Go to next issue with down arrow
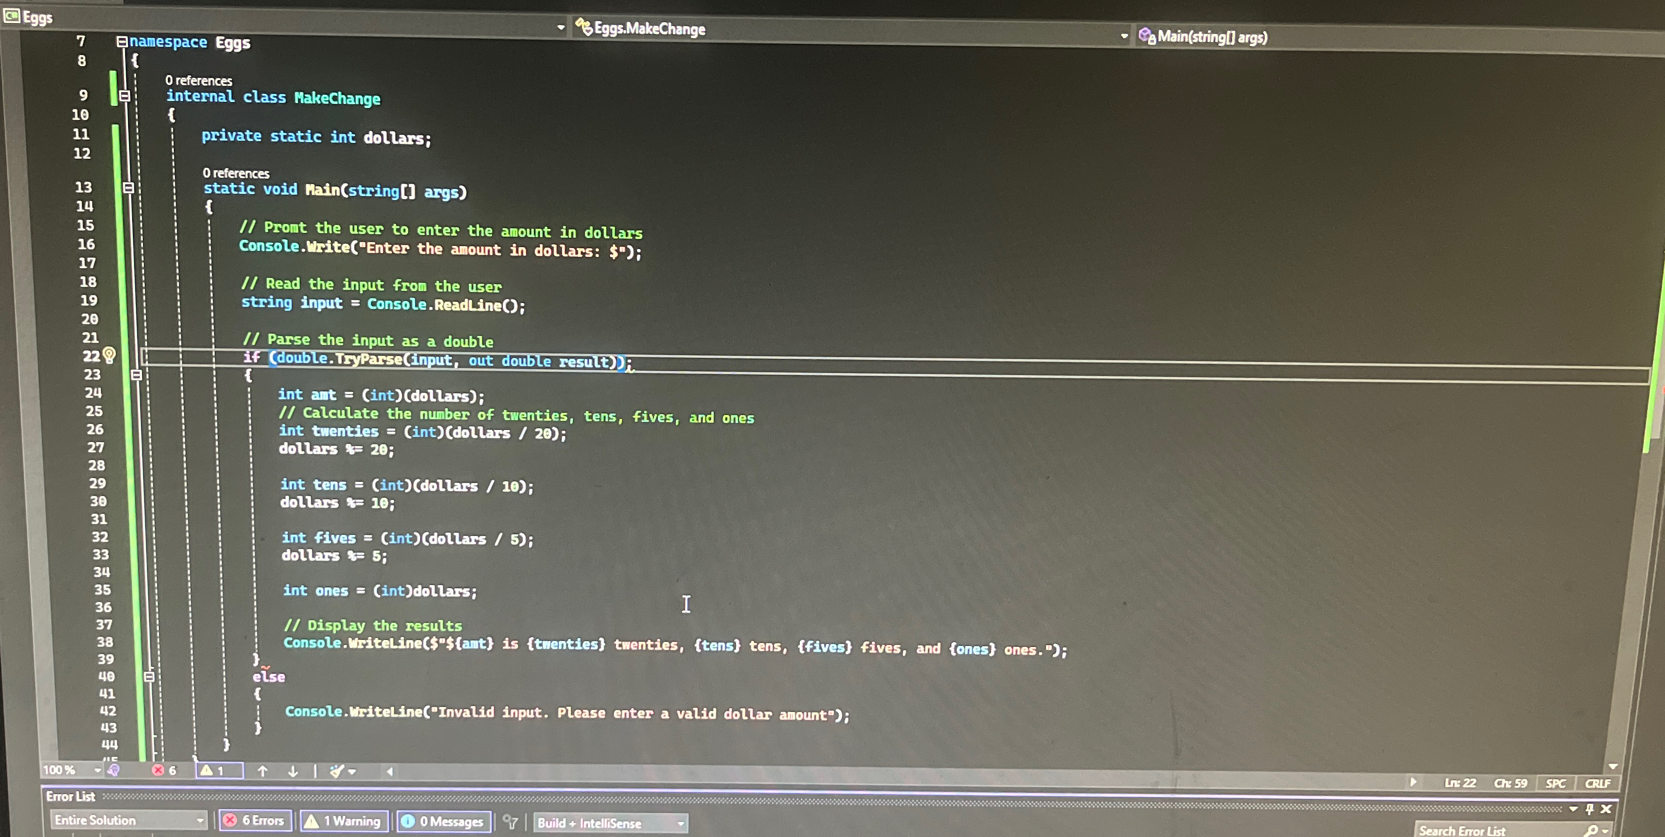 (293, 770)
